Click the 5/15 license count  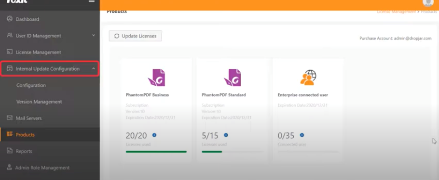coord(210,136)
